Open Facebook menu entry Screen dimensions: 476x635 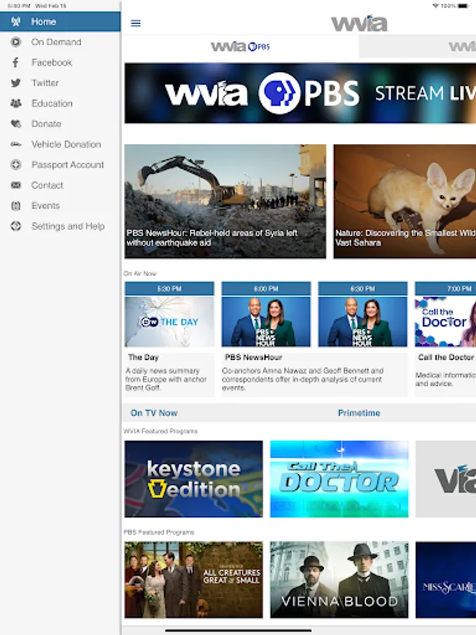click(61, 62)
